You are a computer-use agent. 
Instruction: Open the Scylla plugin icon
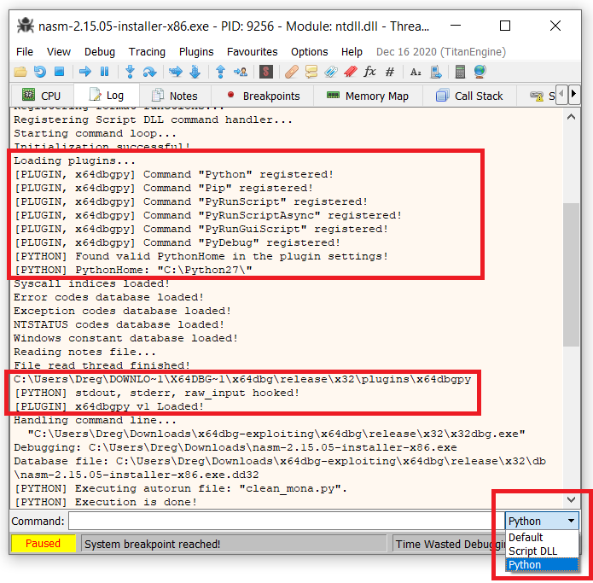(266, 72)
